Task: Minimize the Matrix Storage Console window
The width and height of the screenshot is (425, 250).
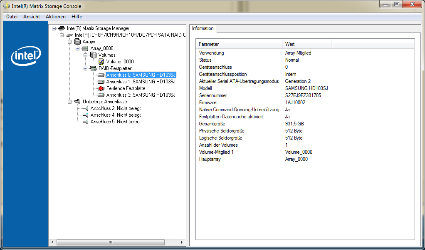Action: (385, 5)
